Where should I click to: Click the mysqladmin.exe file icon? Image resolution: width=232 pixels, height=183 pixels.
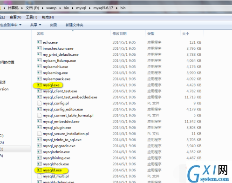coord(39,152)
